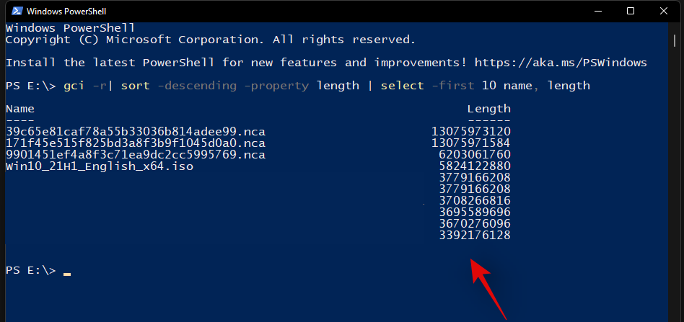Image resolution: width=684 pixels, height=322 pixels.
Task: Click the last length value 3392176128
Action: [474, 235]
